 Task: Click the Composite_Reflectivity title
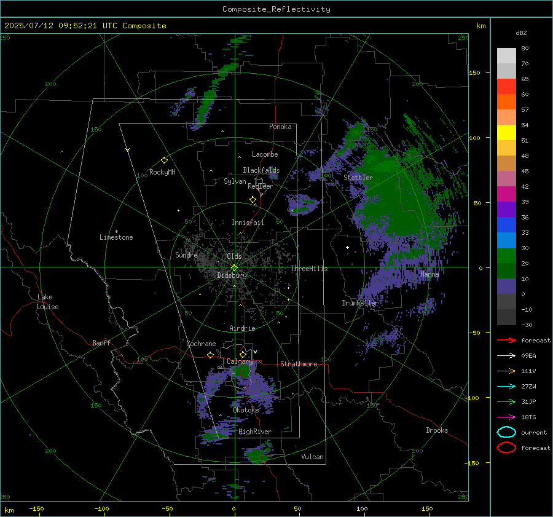[x=276, y=9]
